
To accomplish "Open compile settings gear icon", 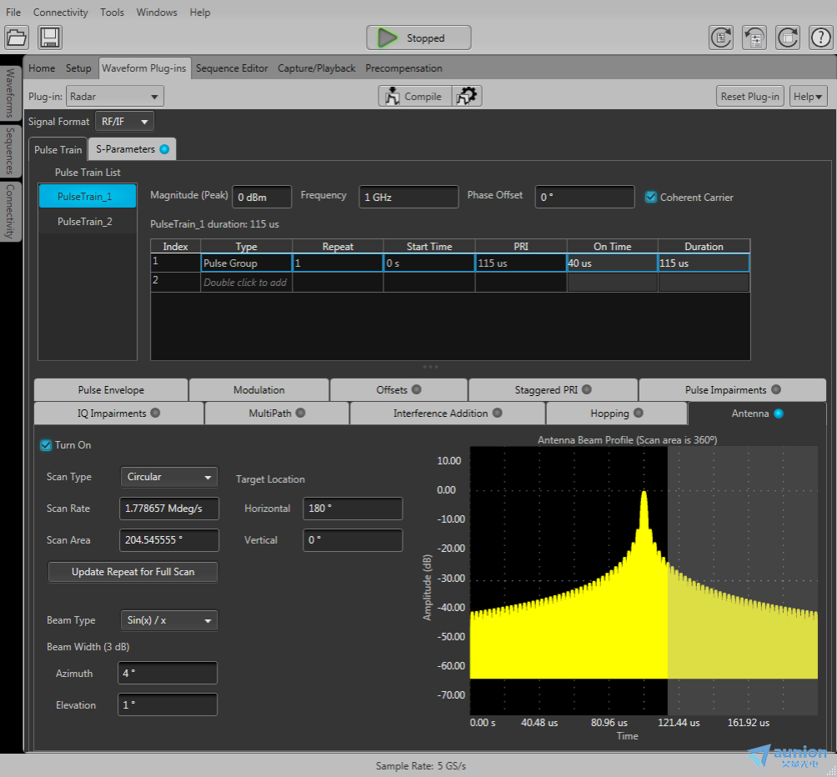I will [x=467, y=96].
